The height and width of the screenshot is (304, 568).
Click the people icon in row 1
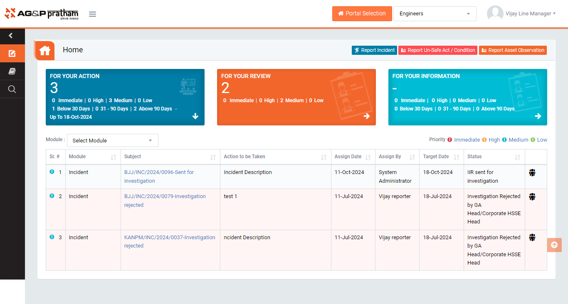[x=532, y=173]
